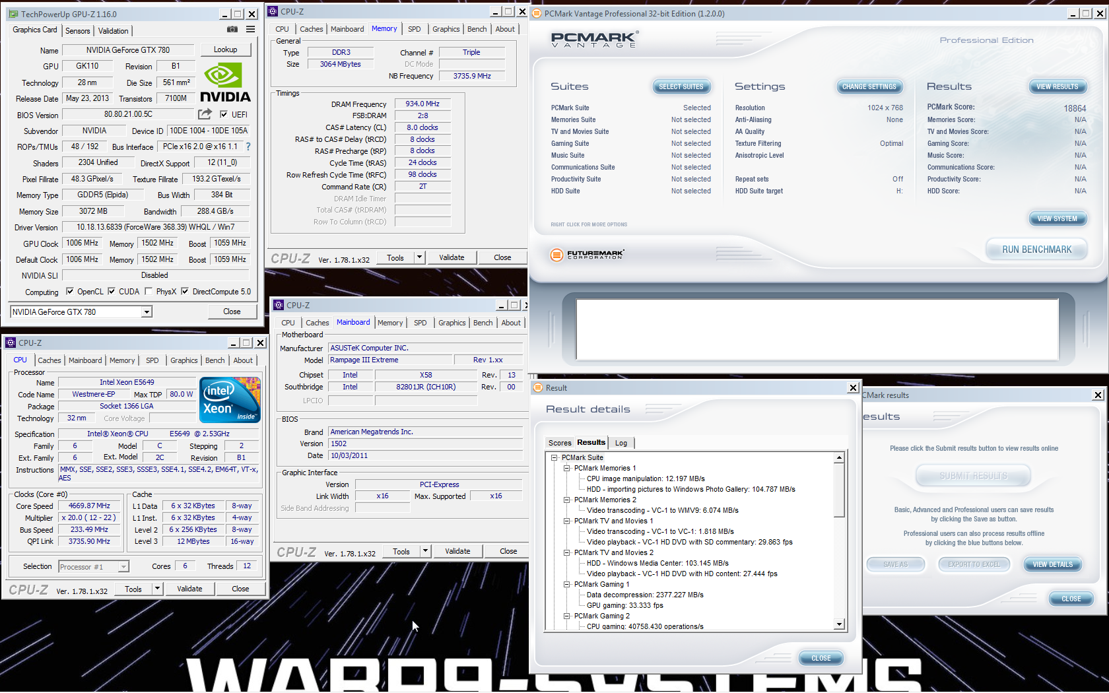Click the PCMark Vantage title bar icon

click(537, 13)
